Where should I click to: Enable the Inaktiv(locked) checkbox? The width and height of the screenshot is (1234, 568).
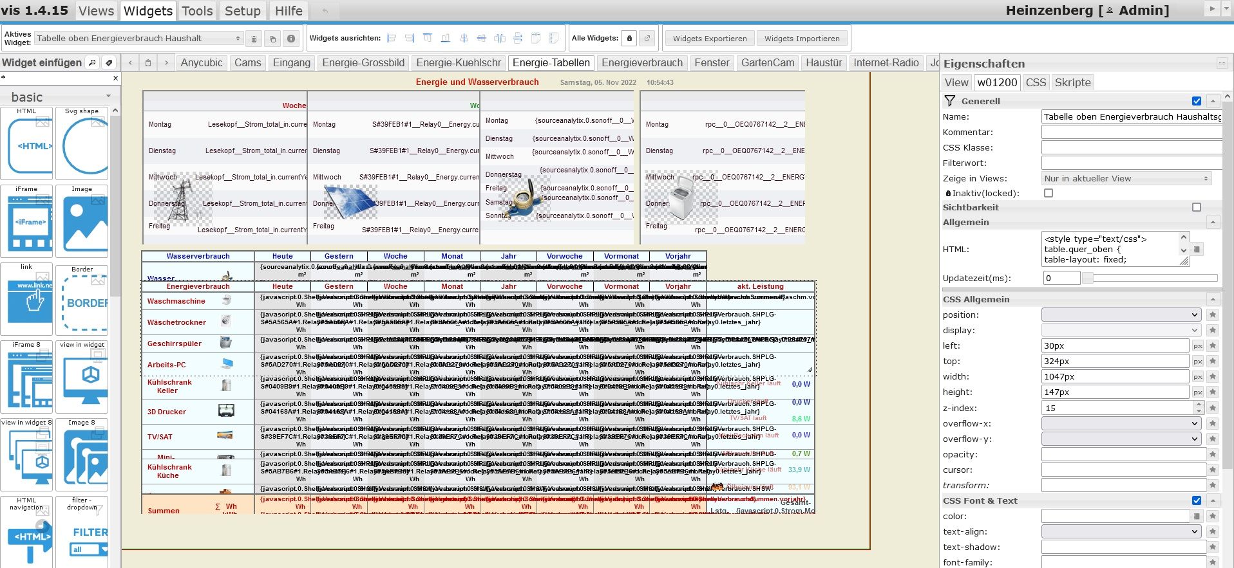(1049, 193)
